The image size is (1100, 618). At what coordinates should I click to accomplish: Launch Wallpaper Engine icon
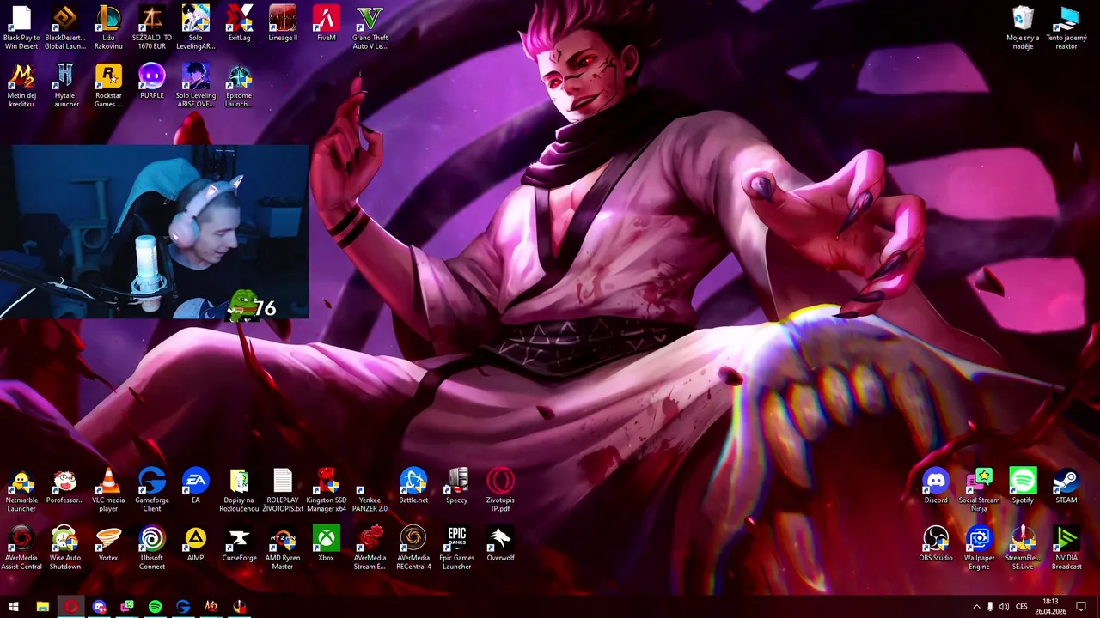[x=980, y=548]
